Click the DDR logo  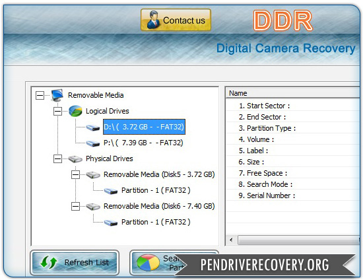[x=282, y=20]
